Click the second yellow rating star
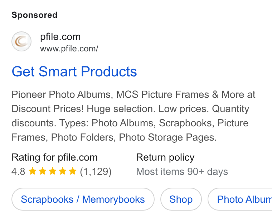The image size is (272, 222). [x=43, y=171]
